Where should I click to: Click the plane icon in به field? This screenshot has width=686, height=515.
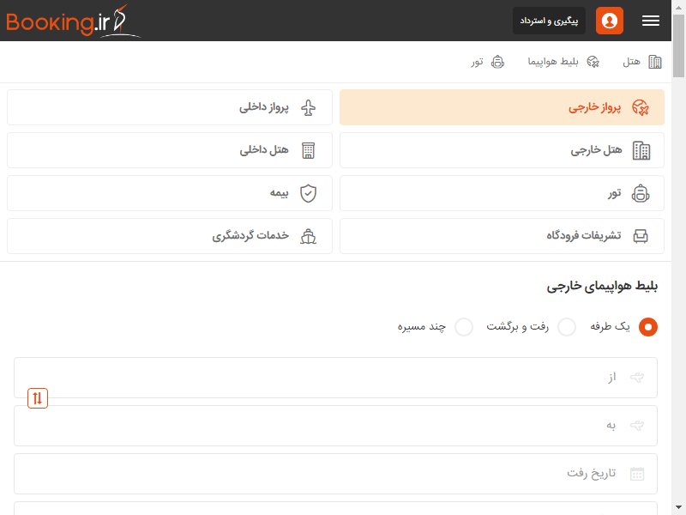tap(637, 425)
